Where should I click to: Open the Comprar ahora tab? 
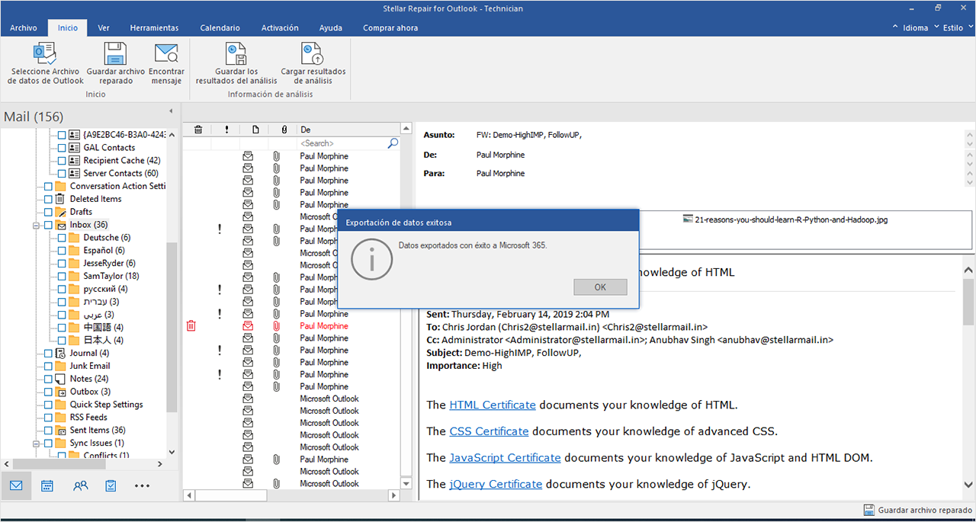click(390, 27)
